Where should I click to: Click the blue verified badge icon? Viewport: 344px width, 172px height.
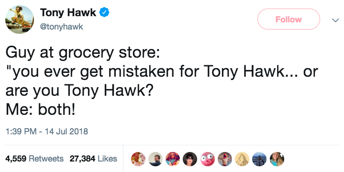click(x=104, y=12)
